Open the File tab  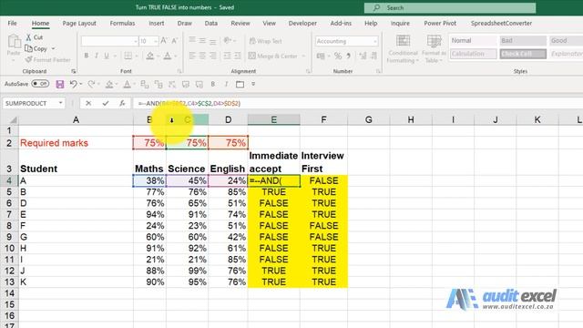[x=12, y=23]
